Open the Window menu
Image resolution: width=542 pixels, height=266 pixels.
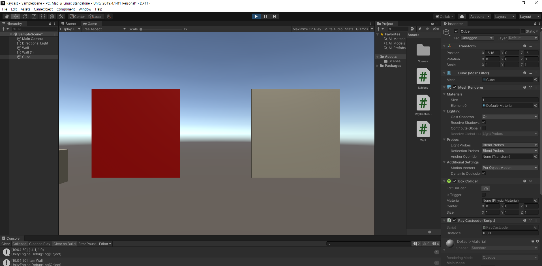pyautogui.click(x=85, y=9)
